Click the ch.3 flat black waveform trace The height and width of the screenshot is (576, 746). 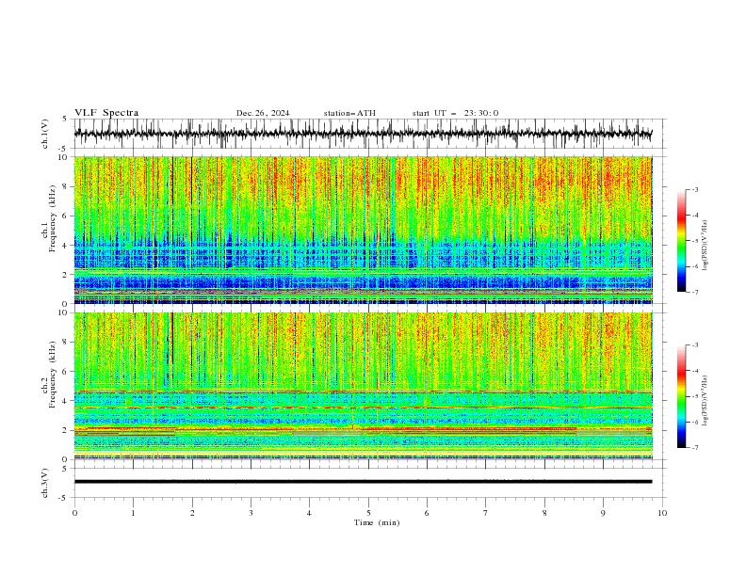pyautogui.click(x=363, y=482)
